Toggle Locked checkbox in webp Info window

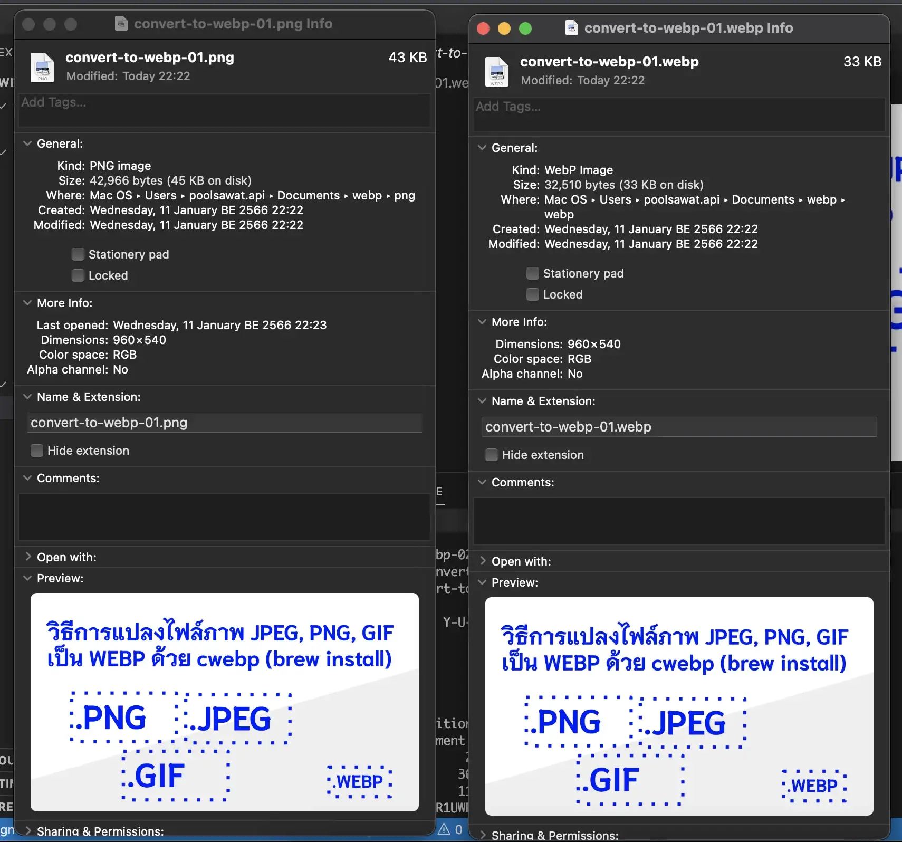[x=533, y=294]
